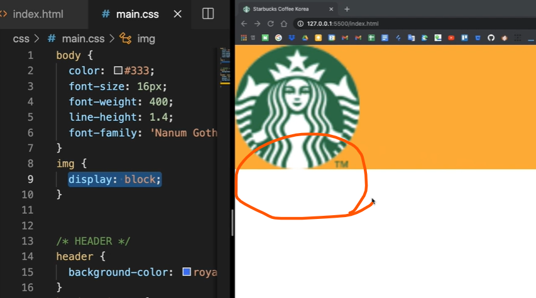Open the Apps grid bookmark
The height and width of the screenshot is (298, 536).
244,38
